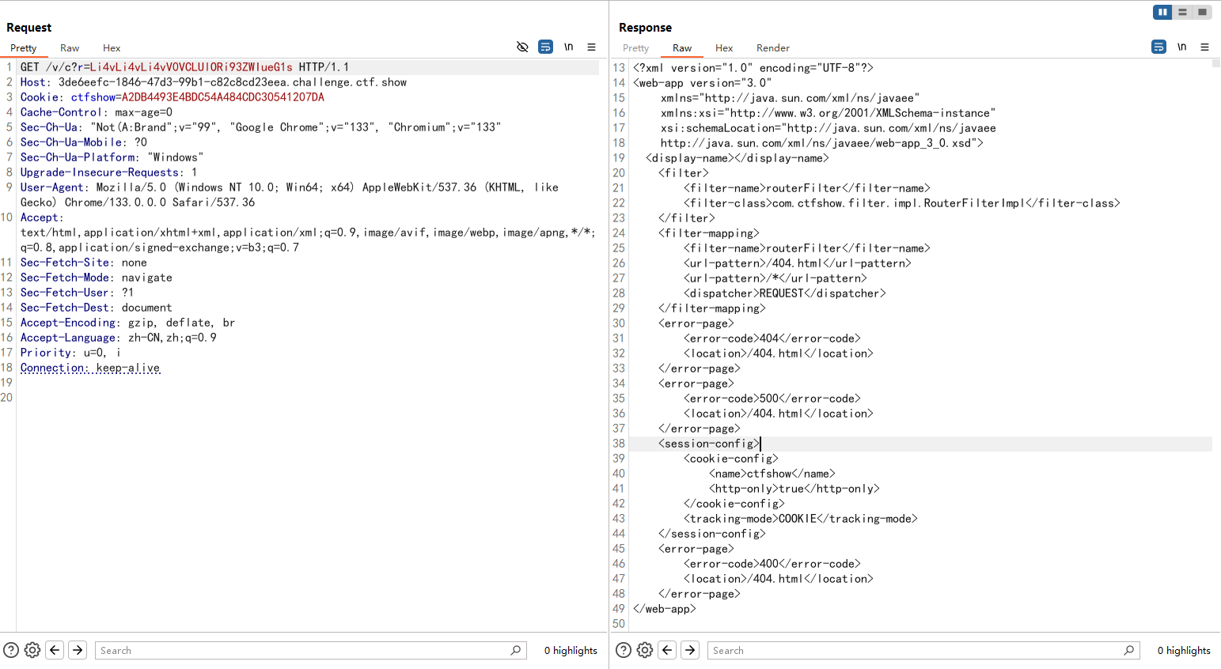Open Response search settings gear
Viewport: 1221px width, 669px height.
coord(645,650)
